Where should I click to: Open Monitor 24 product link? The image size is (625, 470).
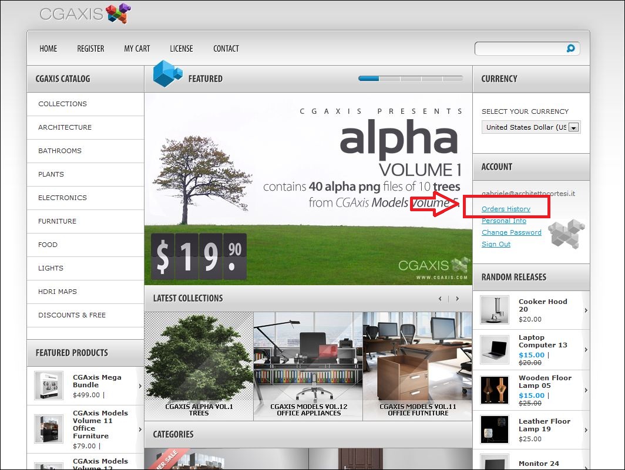[x=539, y=464]
